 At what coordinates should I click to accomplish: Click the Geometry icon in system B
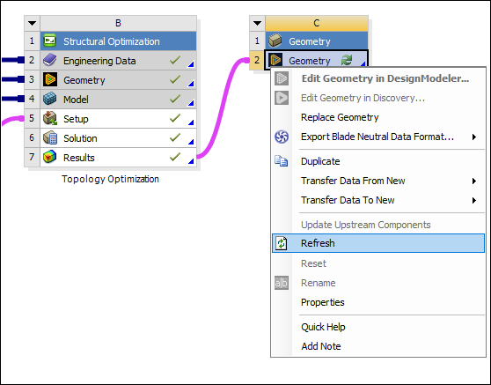pyautogui.click(x=50, y=79)
